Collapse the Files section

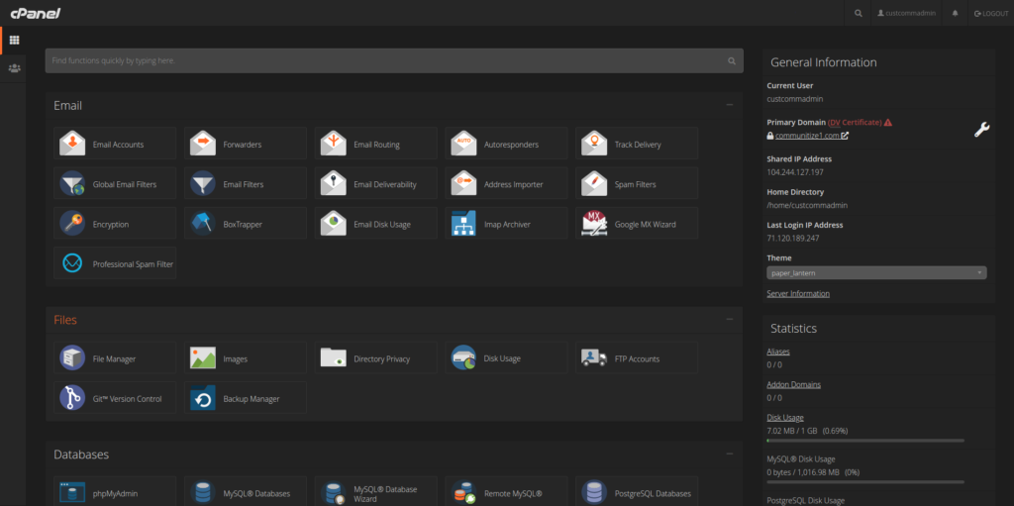pyautogui.click(x=730, y=320)
